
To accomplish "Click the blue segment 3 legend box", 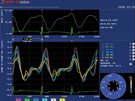I will pyautogui.click(x=36, y=100).
